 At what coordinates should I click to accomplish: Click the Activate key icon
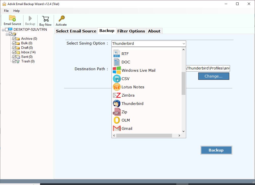(62, 19)
